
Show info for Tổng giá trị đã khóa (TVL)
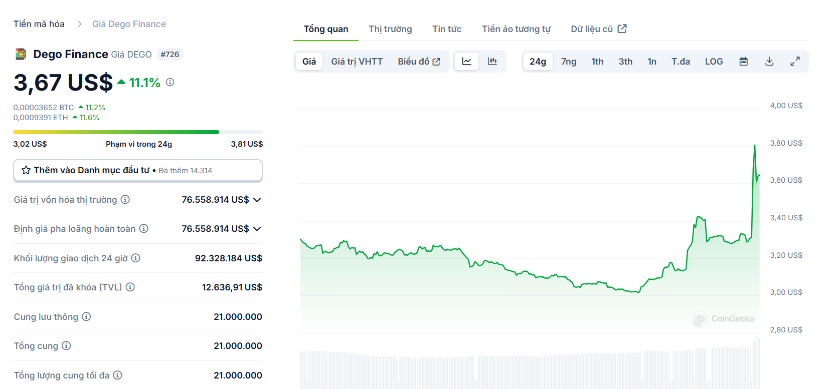pyautogui.click(x=130, y=287)
